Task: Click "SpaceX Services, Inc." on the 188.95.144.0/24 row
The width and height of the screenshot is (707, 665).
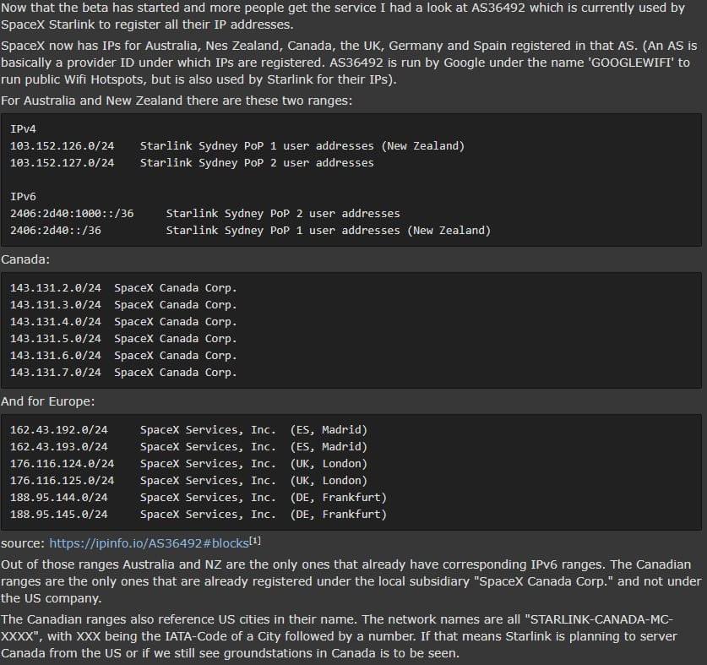Action: (x=208, y=498)
